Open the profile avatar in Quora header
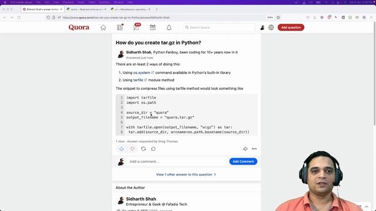Viewport: 376px width, 211px height. click(263, 28)
